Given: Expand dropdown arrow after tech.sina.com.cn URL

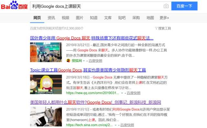Looking at the screenshot, I should (x=116, y=125).
